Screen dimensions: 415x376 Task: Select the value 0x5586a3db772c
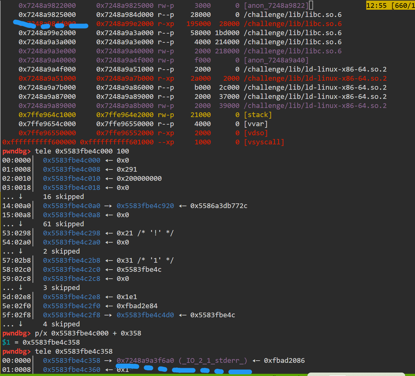coord(219,206)
